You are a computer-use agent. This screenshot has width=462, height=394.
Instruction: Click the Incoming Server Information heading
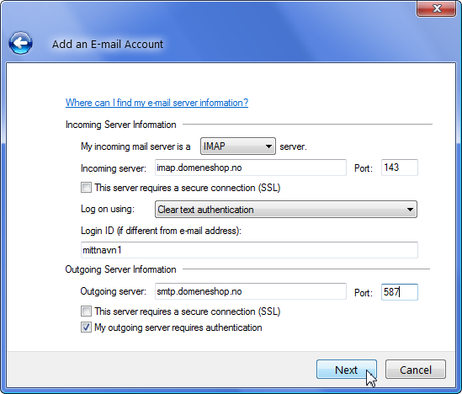tap(121, 125)
